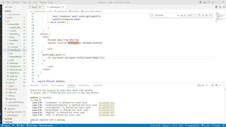The width and height of the screenshot is (226, 127).
Task: Open the Selection menu
Action: pyautogui.click(x=16, y=2)
